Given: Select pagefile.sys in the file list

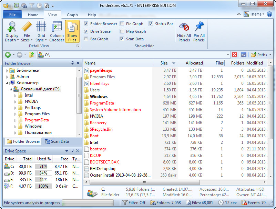Looking at the screenshot, I should click(101, 70).
